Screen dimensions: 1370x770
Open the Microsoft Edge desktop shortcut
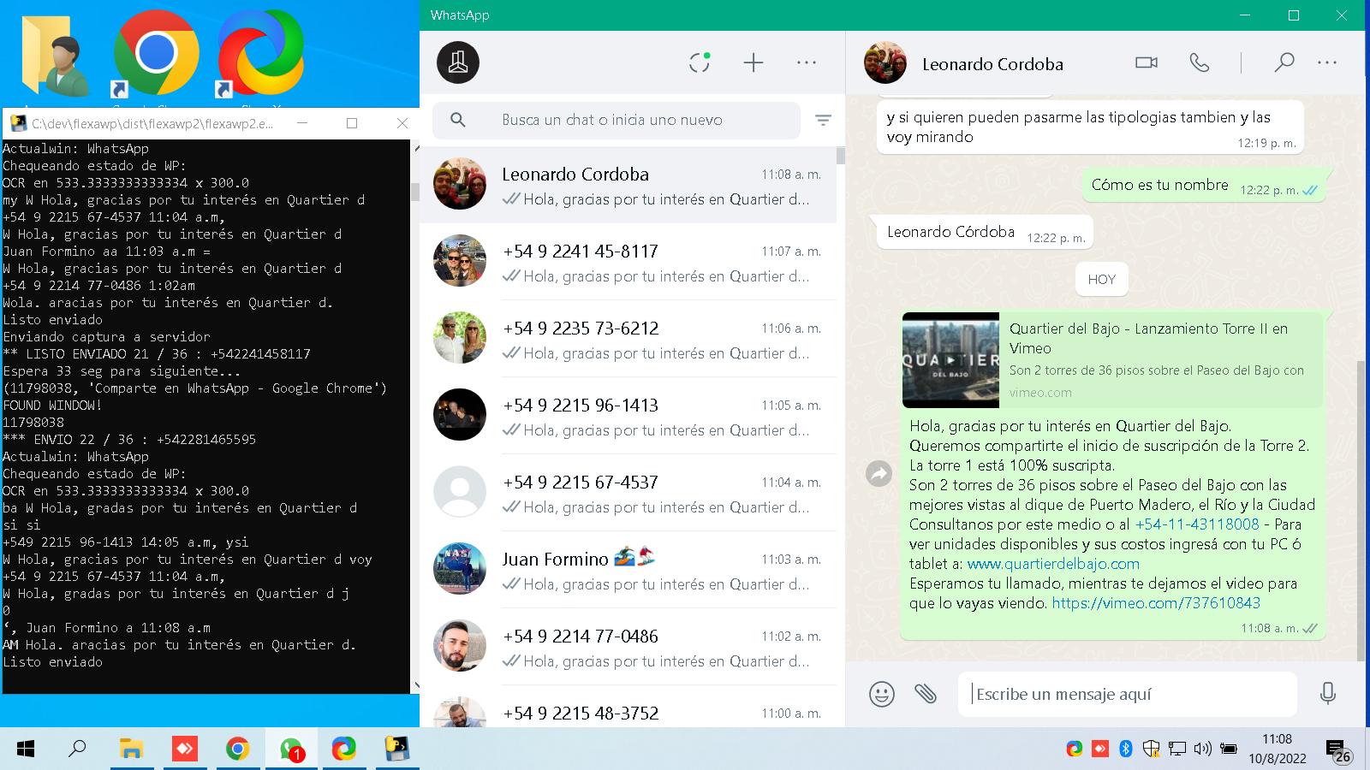click(x=259, y=53)
